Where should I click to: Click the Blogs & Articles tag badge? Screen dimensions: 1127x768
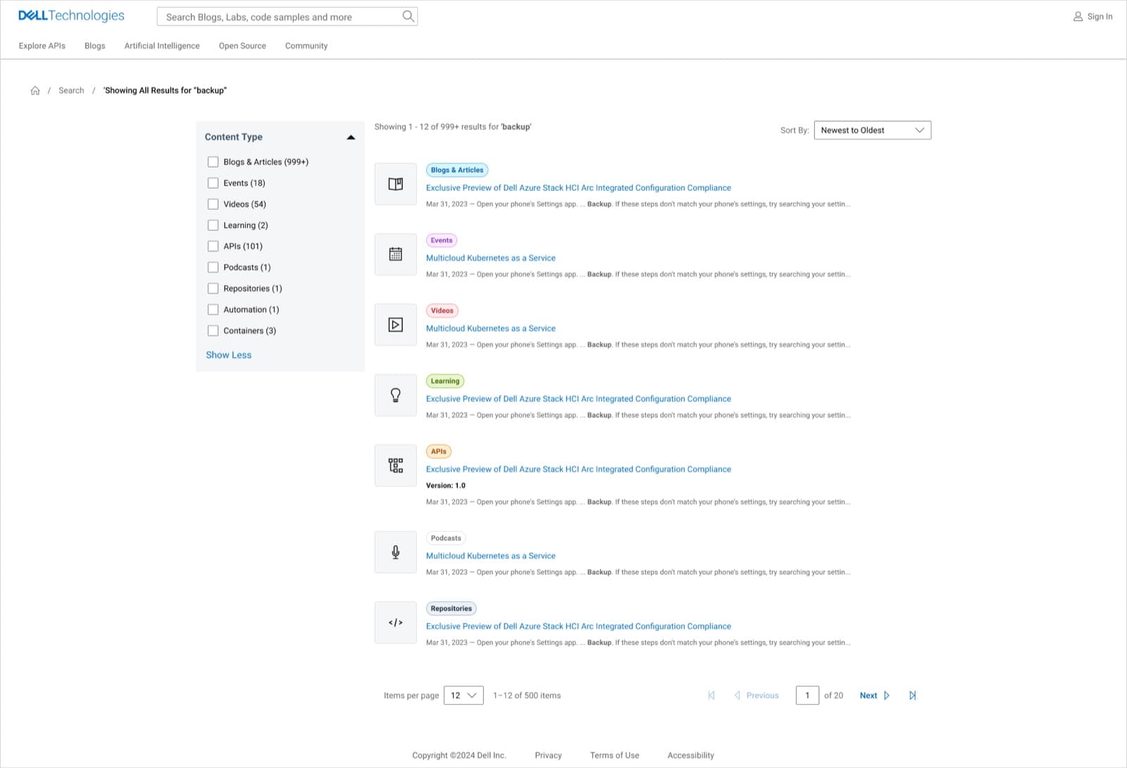coord(457,170)
